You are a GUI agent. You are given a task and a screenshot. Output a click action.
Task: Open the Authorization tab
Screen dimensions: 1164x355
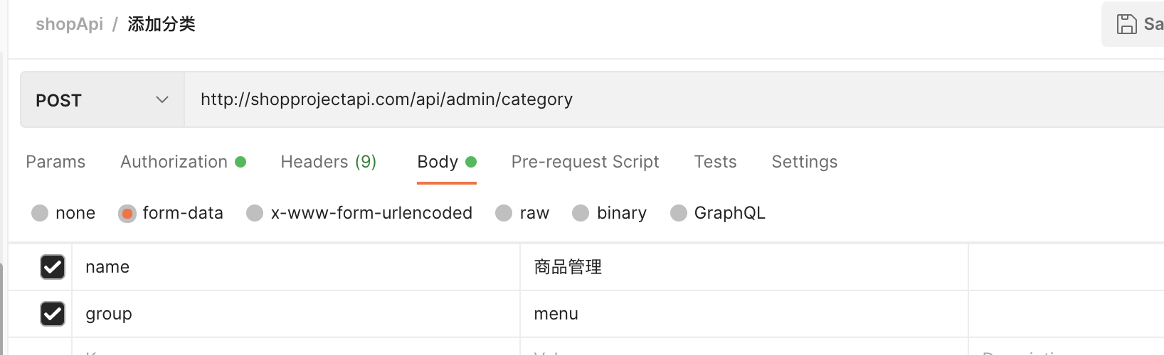[x=174, y=162]
